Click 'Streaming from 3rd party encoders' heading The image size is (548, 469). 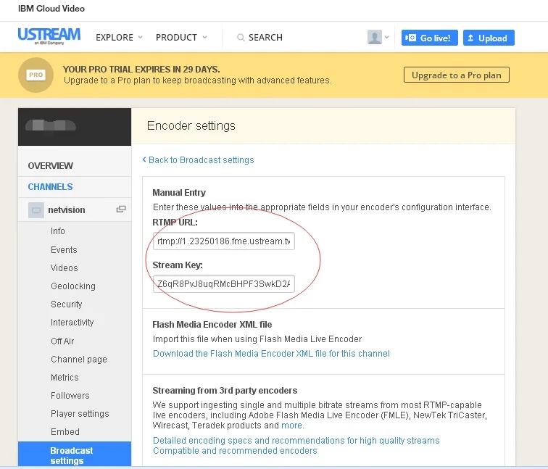coord(225,391)
